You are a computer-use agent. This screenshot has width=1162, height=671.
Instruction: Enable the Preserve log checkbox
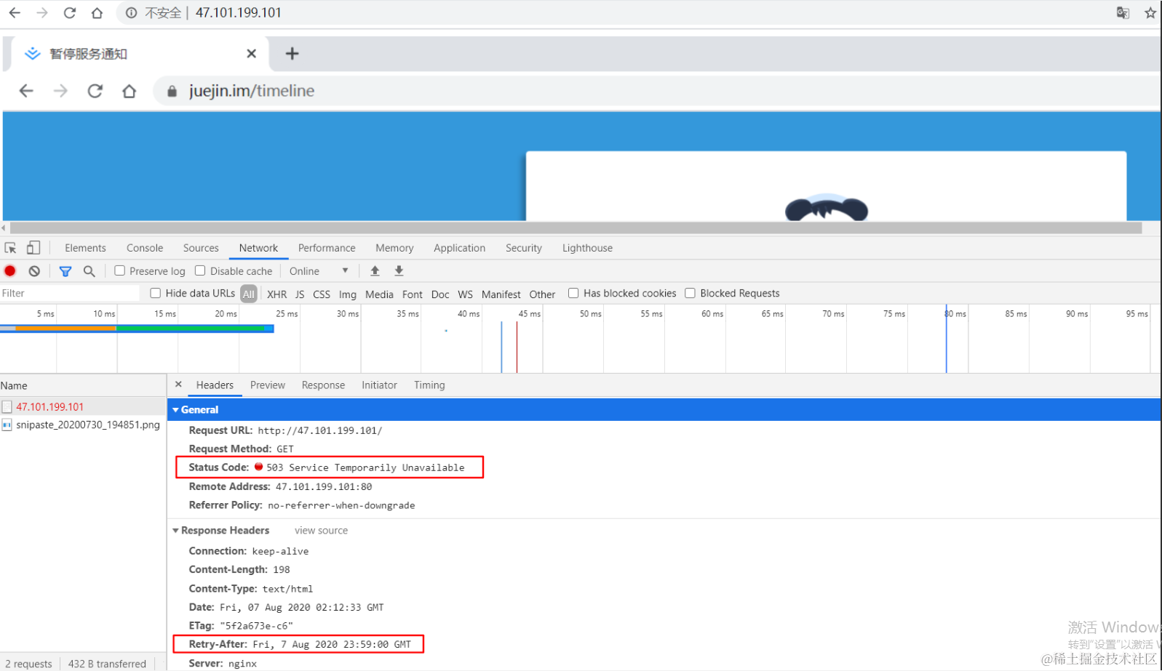[x=120, y=270]
